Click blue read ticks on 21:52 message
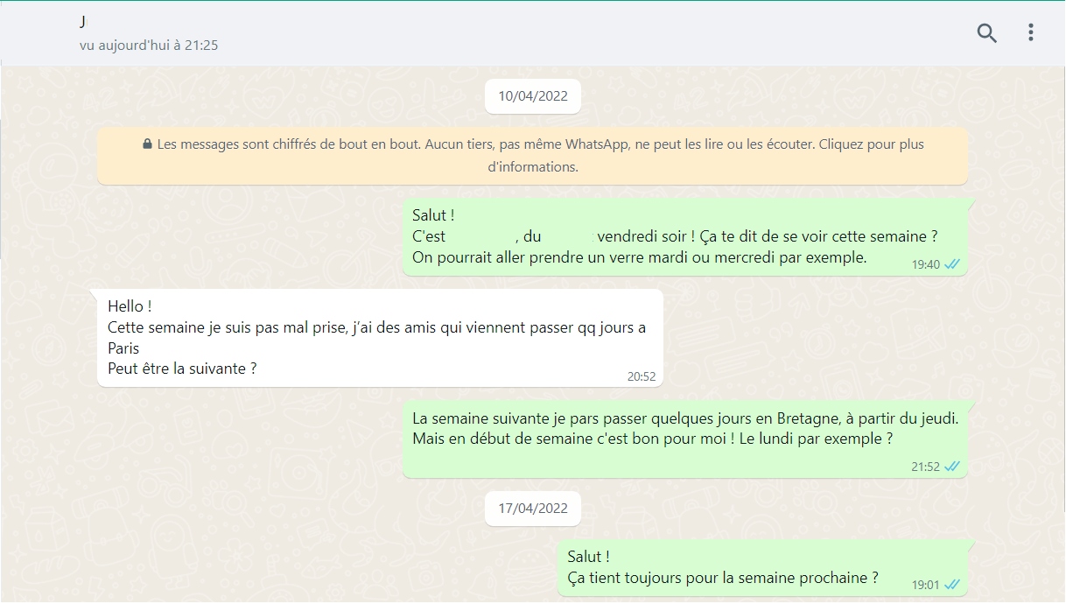This screenshot has width=1066, height=604. pyautogui.click(x=952, y=467)
